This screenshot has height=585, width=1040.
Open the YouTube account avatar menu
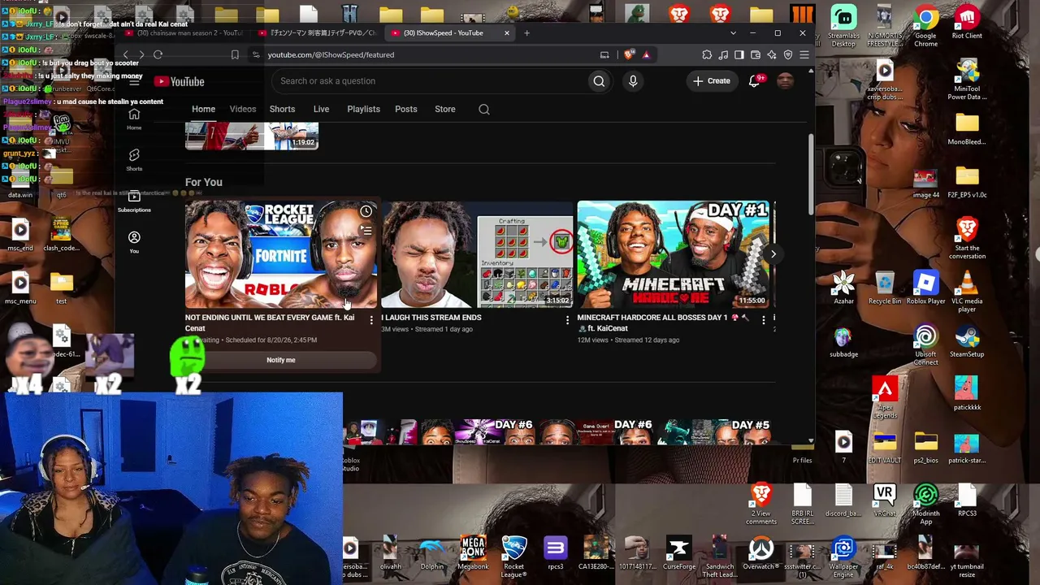point(785,81)
